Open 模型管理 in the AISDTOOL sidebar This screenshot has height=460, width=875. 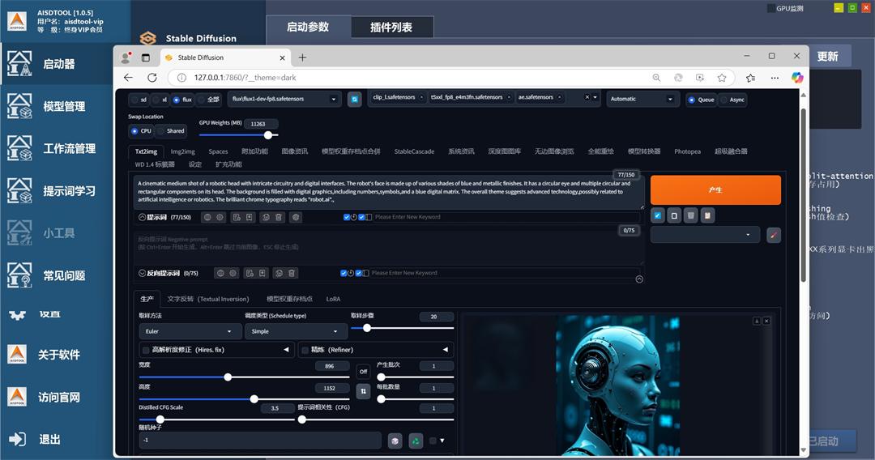[x=63, y=106]
